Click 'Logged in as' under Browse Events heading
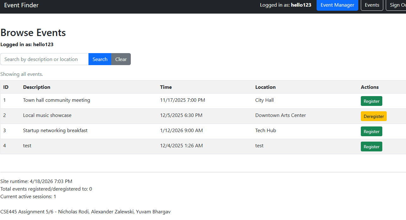 (27, 45)
